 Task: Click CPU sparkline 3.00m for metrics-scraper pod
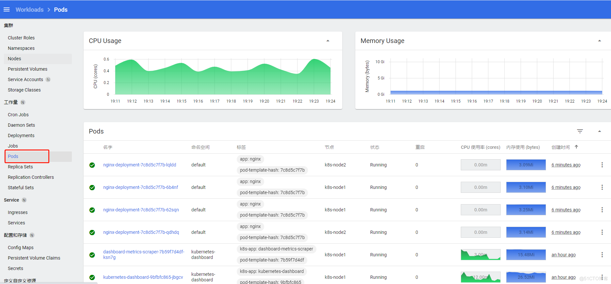point(480,255)
